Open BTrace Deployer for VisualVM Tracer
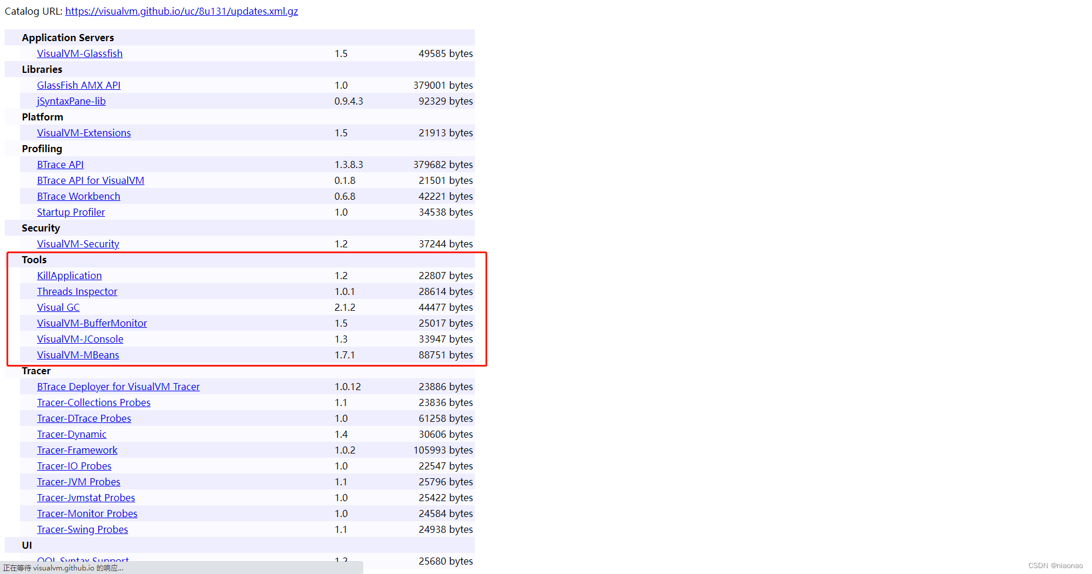The width and height of the screenshot is (1092, 574). [119, 387]
